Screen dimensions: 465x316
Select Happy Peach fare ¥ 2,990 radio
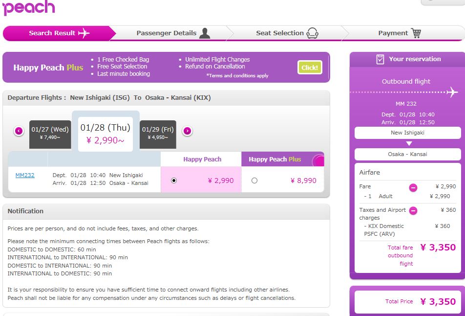174,181
